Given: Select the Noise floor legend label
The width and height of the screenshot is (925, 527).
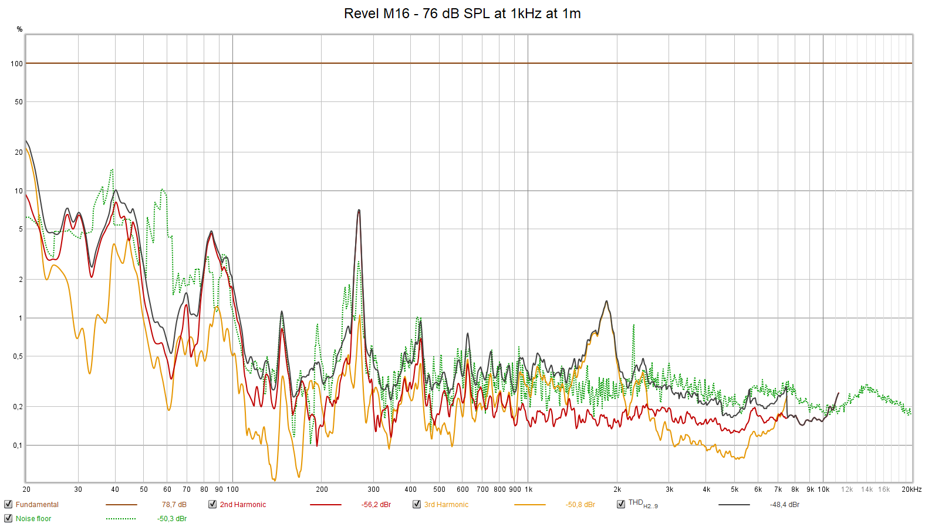Looking at the screenshot, I should coord(33,519).
